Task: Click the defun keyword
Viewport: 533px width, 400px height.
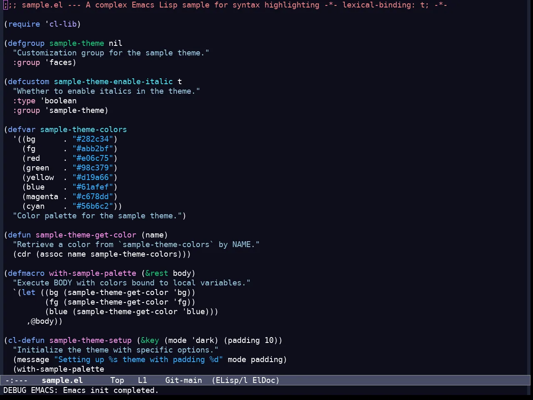Action: coord(20,235)
